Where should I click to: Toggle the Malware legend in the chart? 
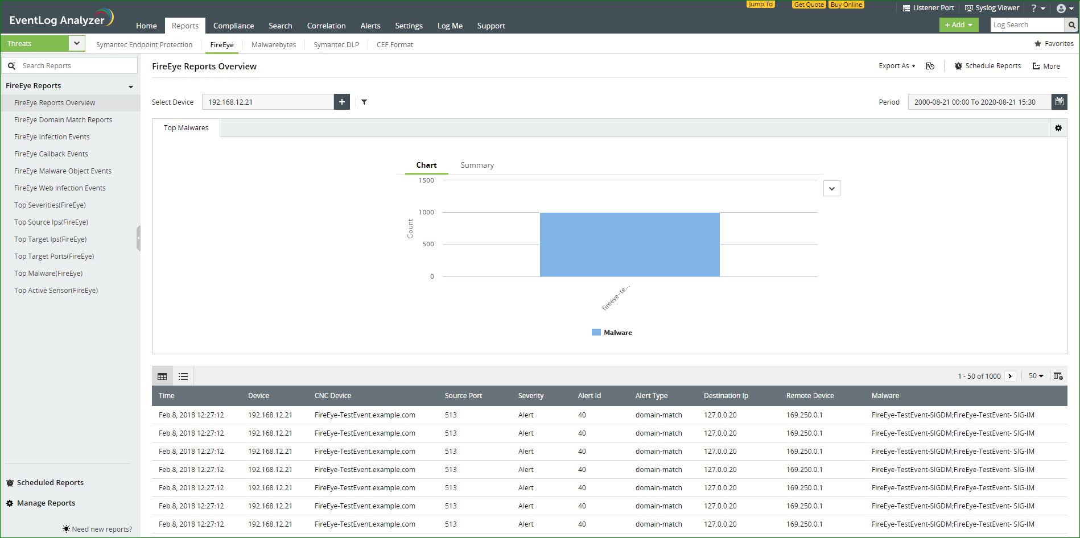[x=612, y=332]
